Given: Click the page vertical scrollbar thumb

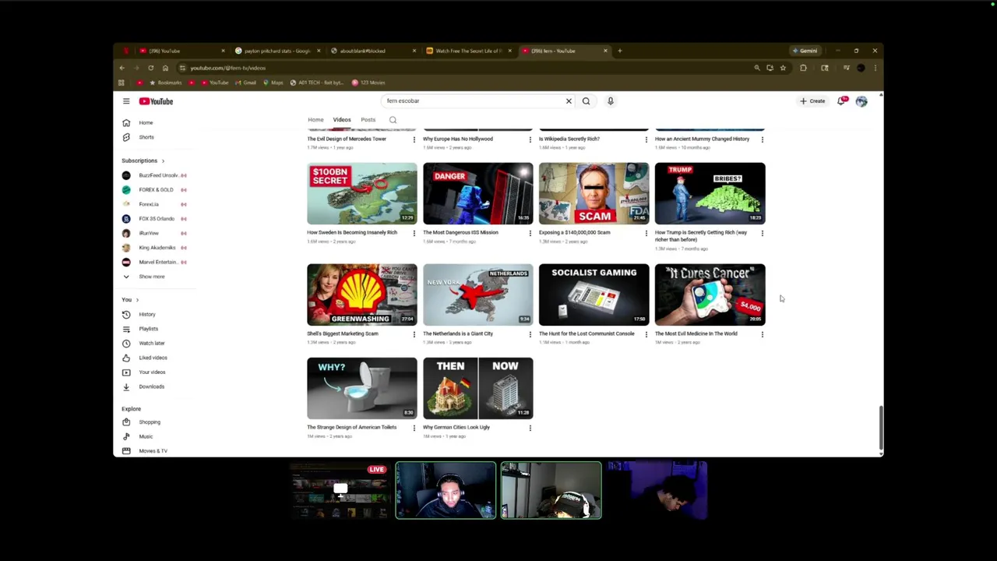Looking at the screenshot, I should 881,427.
